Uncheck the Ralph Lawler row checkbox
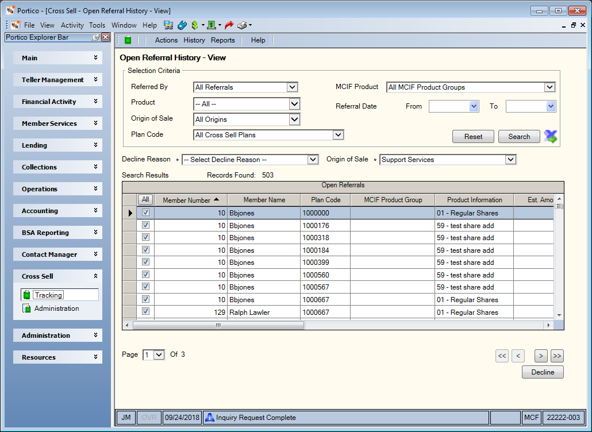The width and height of the screenshot is (592, 432). 145,311
